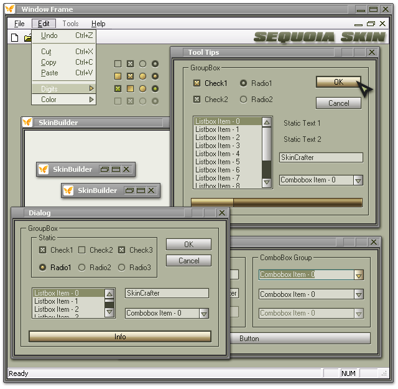Click the Open folder toolbar icon
The image size is (398, 389).
pos(27,37)
